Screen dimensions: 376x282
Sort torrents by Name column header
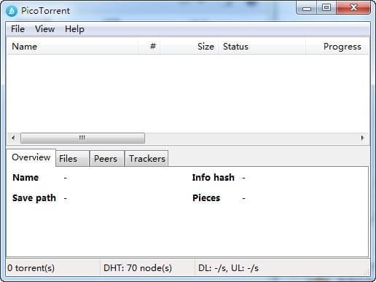tap(72, 47)
